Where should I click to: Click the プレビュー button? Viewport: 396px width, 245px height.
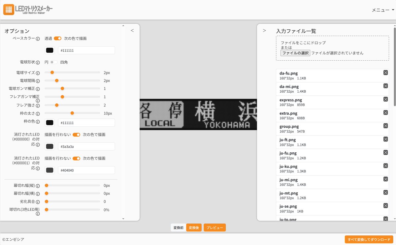(x=215, y=228)
